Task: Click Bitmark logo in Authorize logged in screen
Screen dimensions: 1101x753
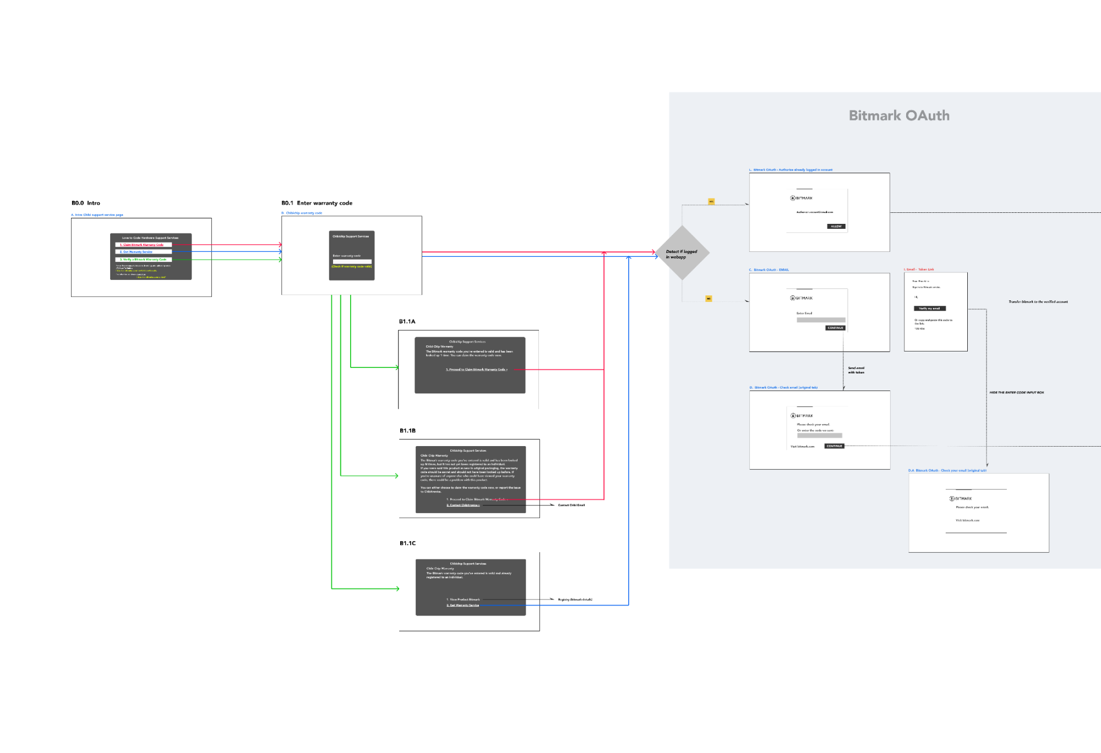Action: [x=802, y=198]
